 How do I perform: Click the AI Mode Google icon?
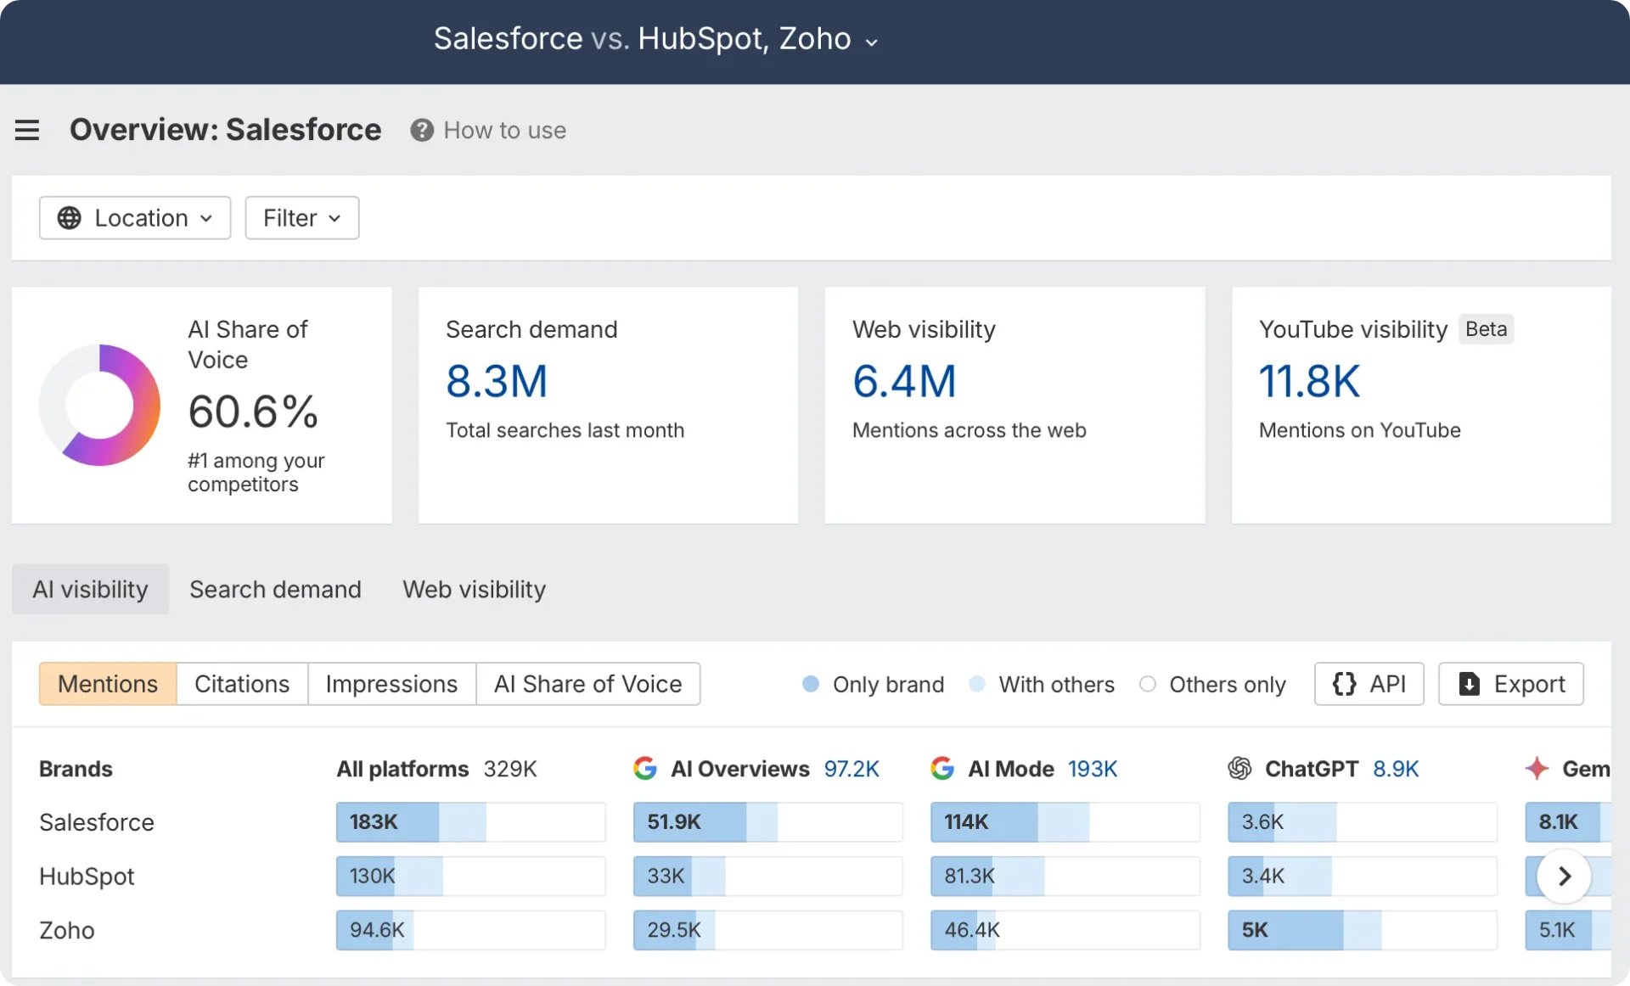point(942,769)
